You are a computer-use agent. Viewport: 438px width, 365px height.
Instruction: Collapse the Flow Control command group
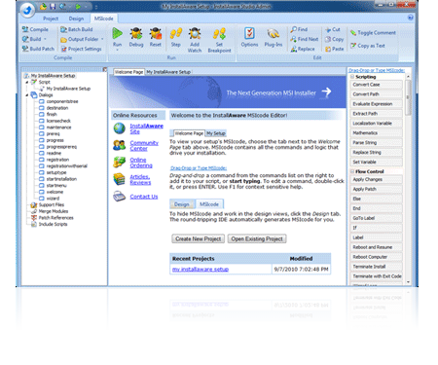(352, 171)
